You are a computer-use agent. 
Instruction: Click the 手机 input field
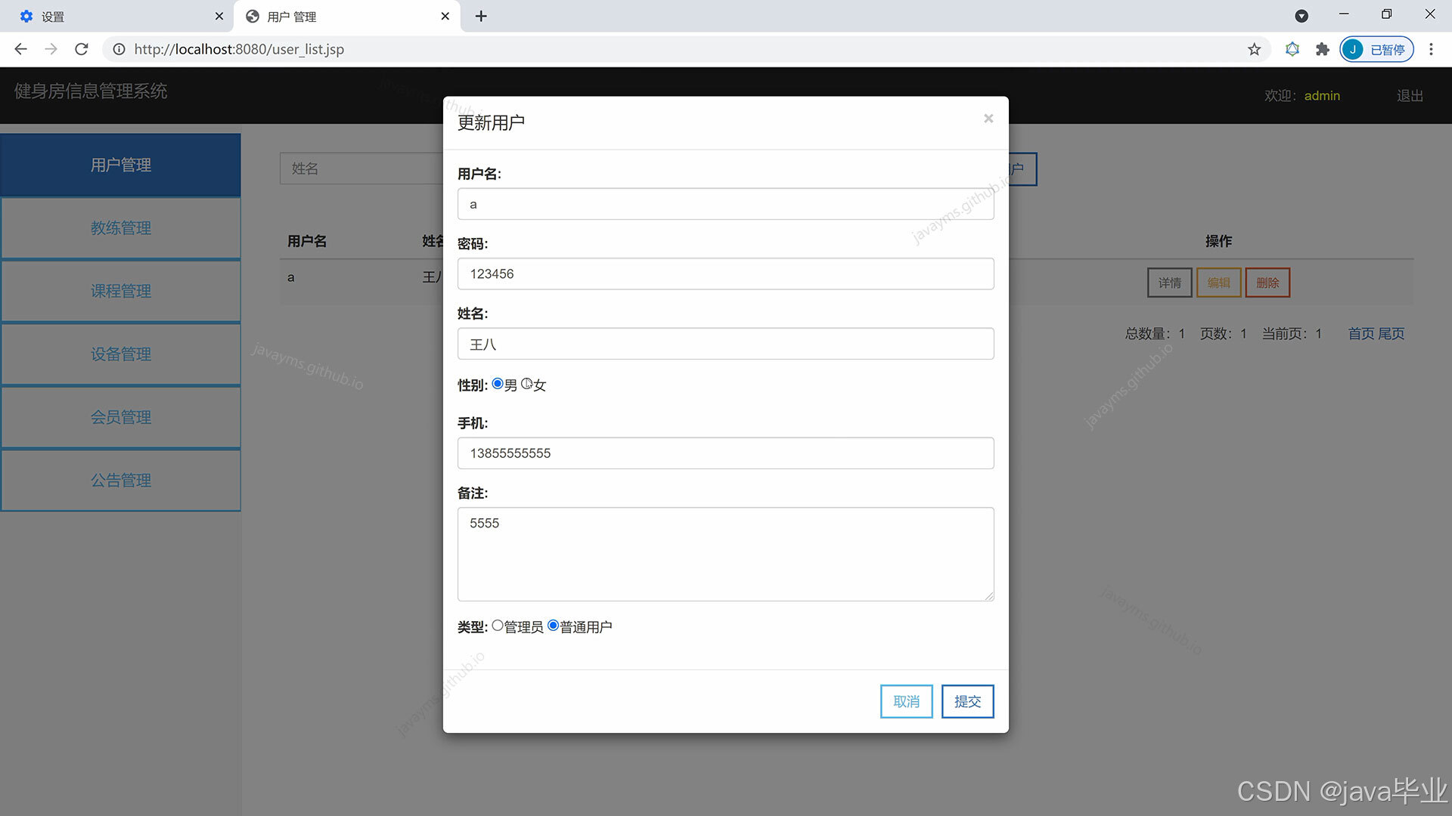point(725,453)
